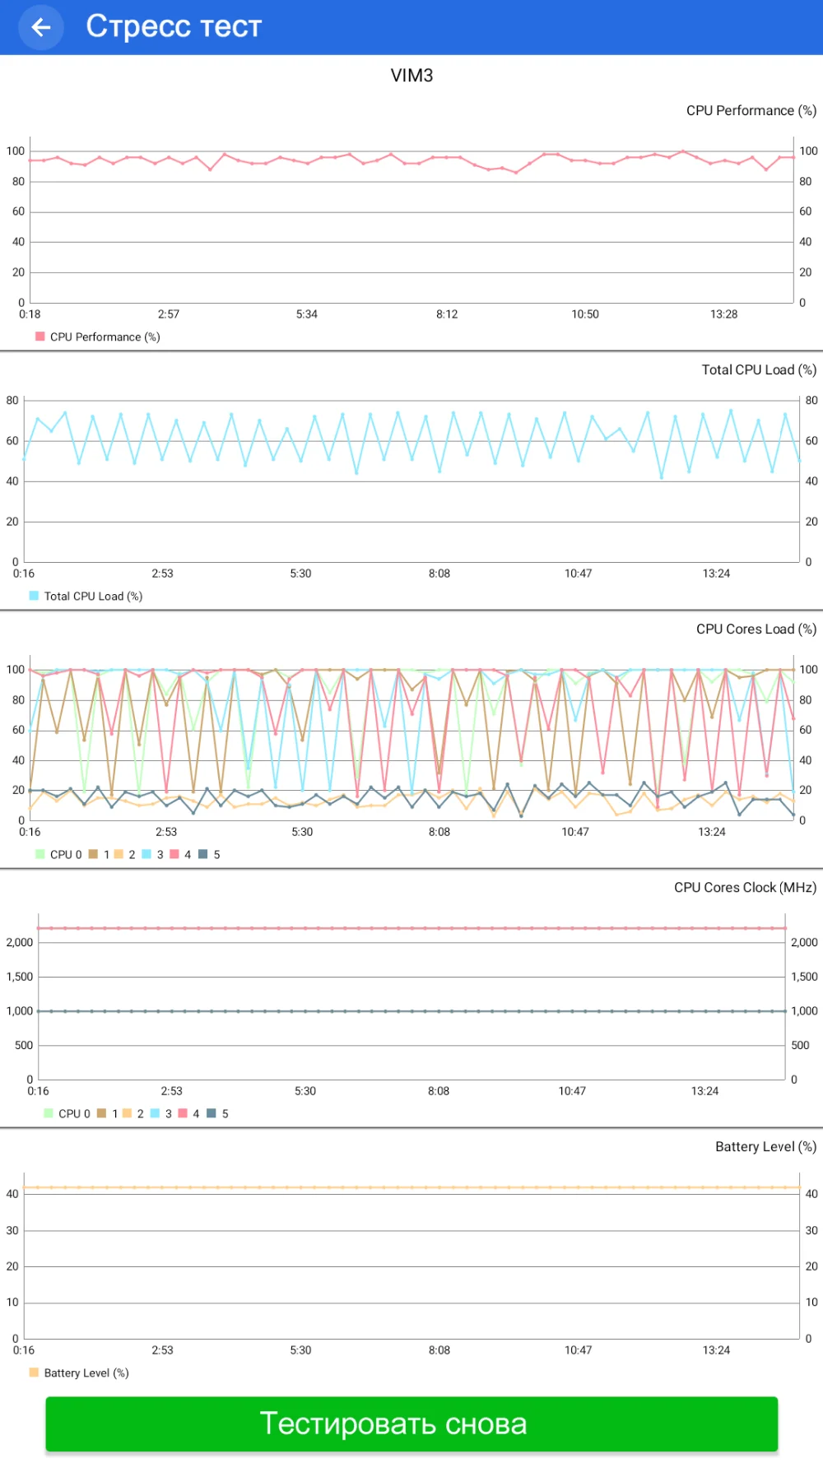Click the CPU Performance (%) legend label
The image size is (823, 1463).
tap(105, 337)
